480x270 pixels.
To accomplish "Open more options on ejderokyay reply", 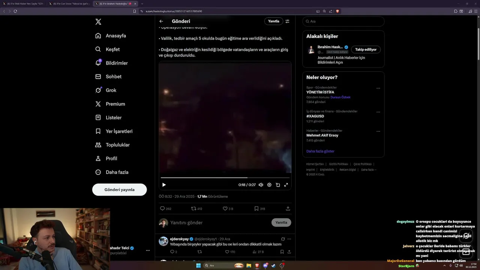I will click(x=289, y=239).
